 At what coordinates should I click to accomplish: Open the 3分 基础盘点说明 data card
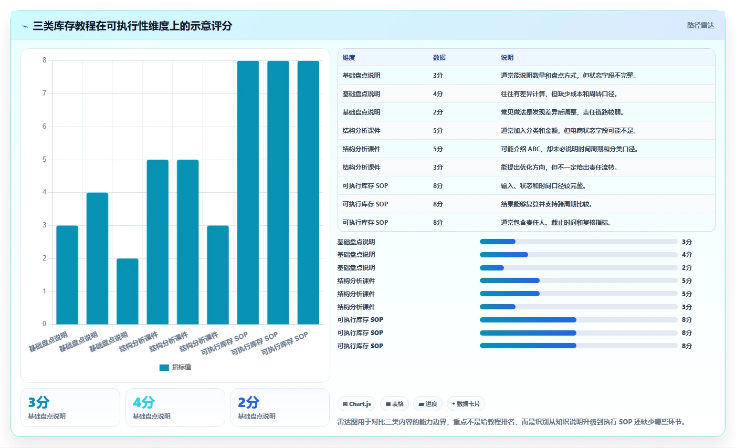click(70, 408)
